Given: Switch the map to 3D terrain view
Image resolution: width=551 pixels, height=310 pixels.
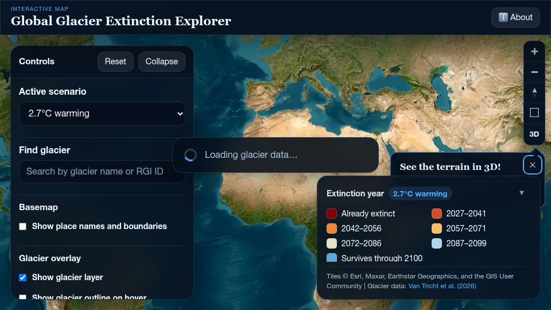Looking at the screenshot, I should (x=534, y=134).
